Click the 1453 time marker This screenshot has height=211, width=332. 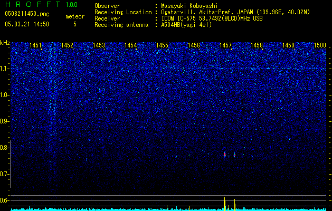99,45
